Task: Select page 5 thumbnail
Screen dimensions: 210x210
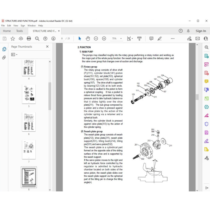Action: [x=29, y=94]
